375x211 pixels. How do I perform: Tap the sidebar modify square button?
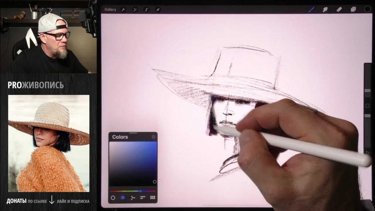click(367, 105)
